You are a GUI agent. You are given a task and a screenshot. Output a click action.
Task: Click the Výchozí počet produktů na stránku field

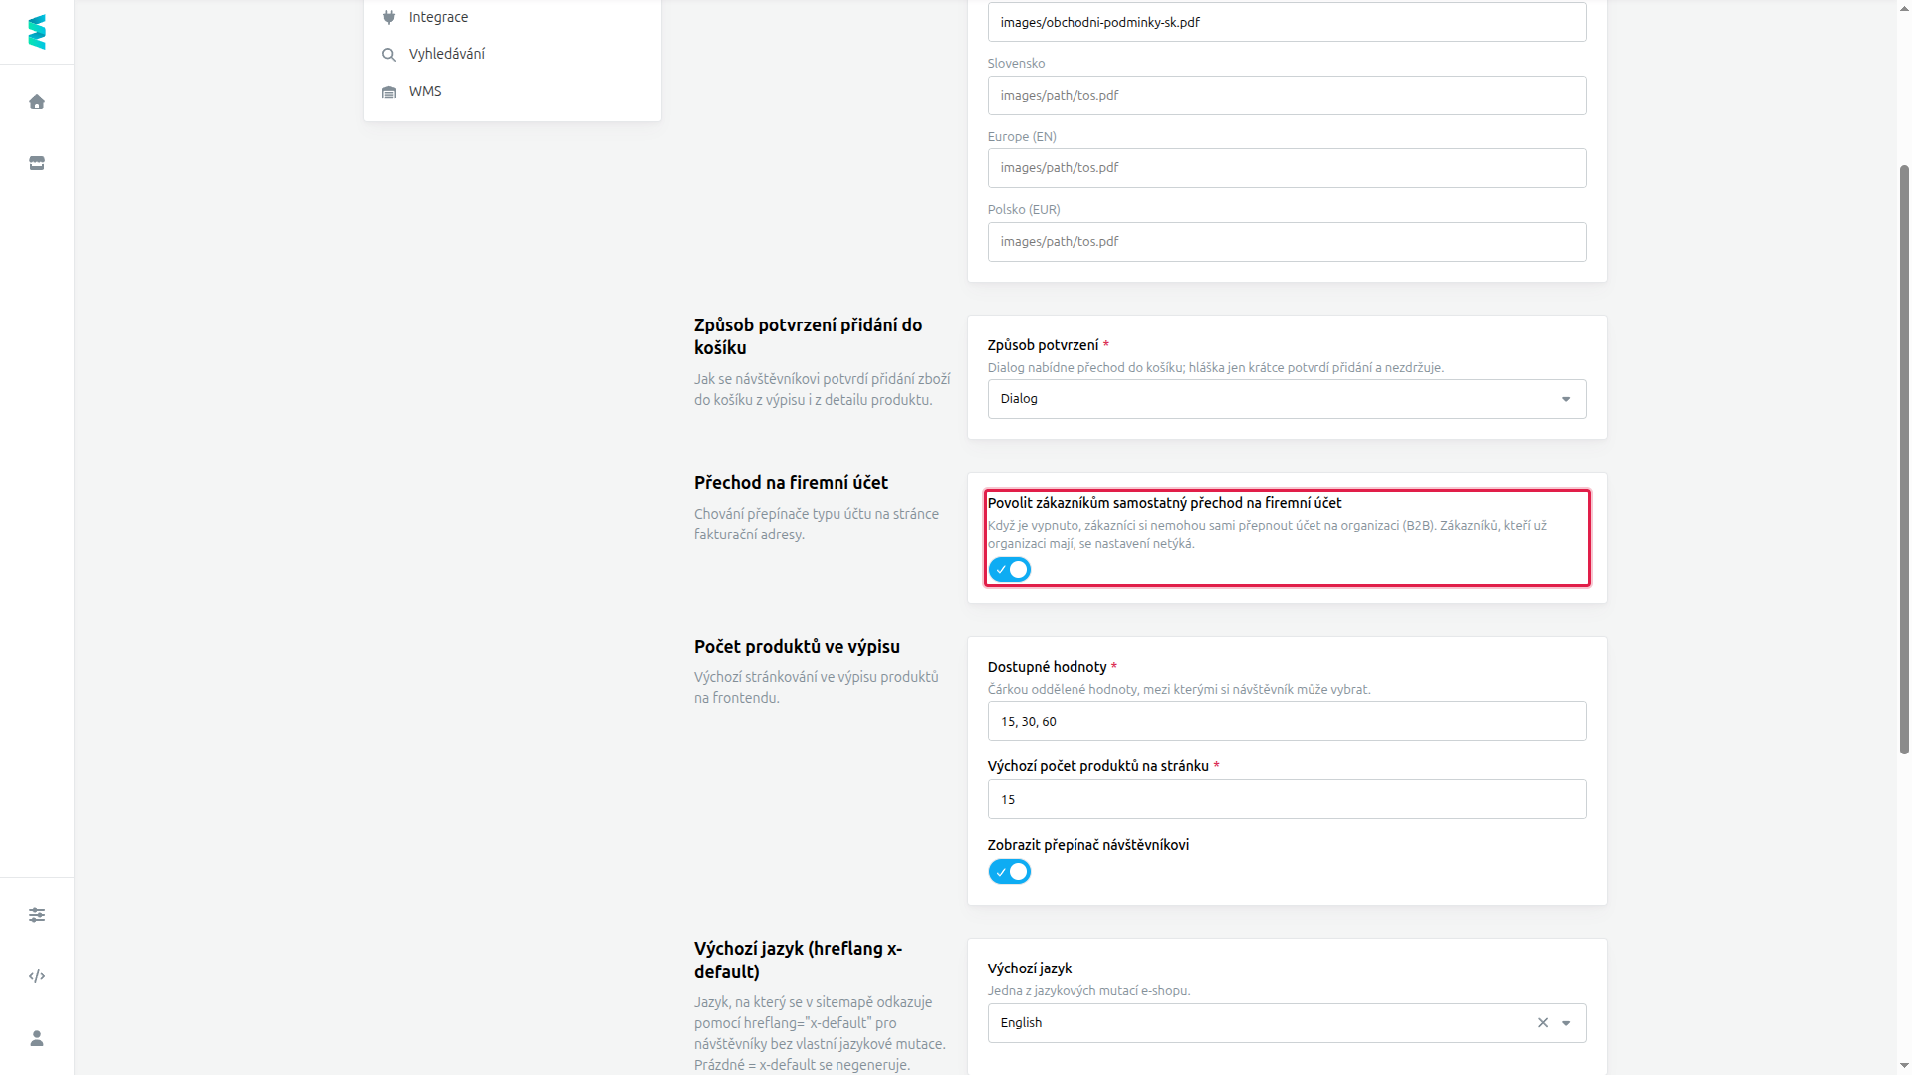[x=1287, y=799]
